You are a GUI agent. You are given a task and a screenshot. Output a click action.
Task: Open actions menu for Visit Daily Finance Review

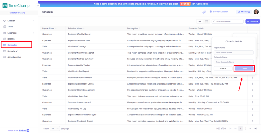coord(252,78)
